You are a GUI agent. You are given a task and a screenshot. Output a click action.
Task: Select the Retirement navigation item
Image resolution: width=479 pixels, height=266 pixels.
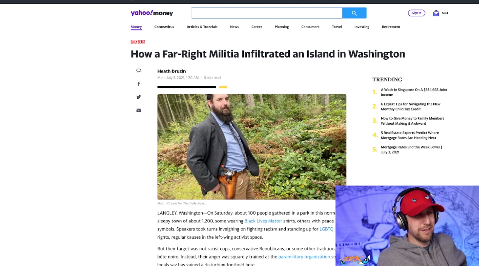click(391, 27)
